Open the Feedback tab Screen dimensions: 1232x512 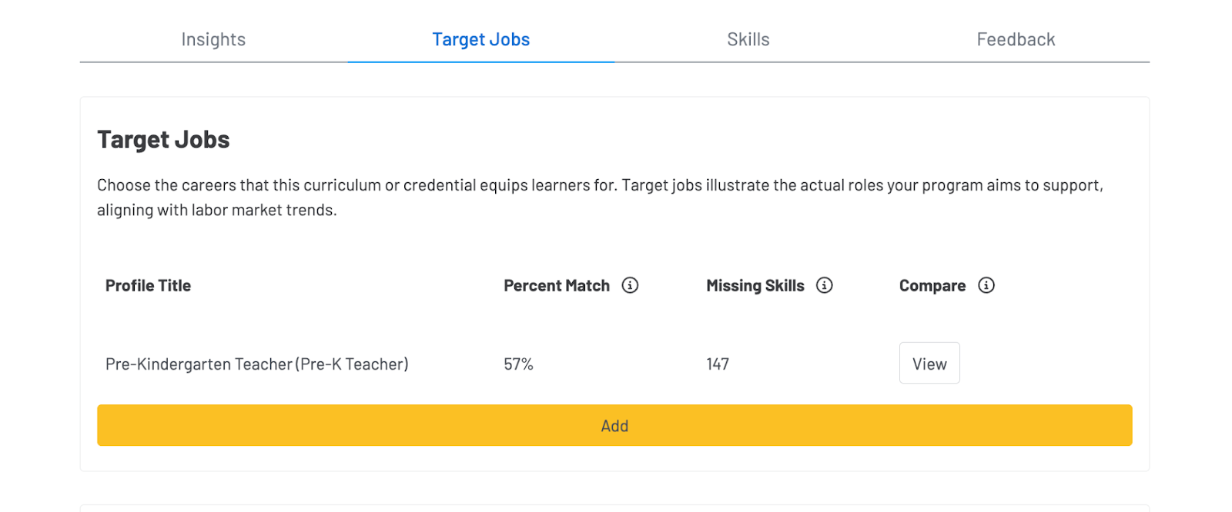click(1016, 39)
